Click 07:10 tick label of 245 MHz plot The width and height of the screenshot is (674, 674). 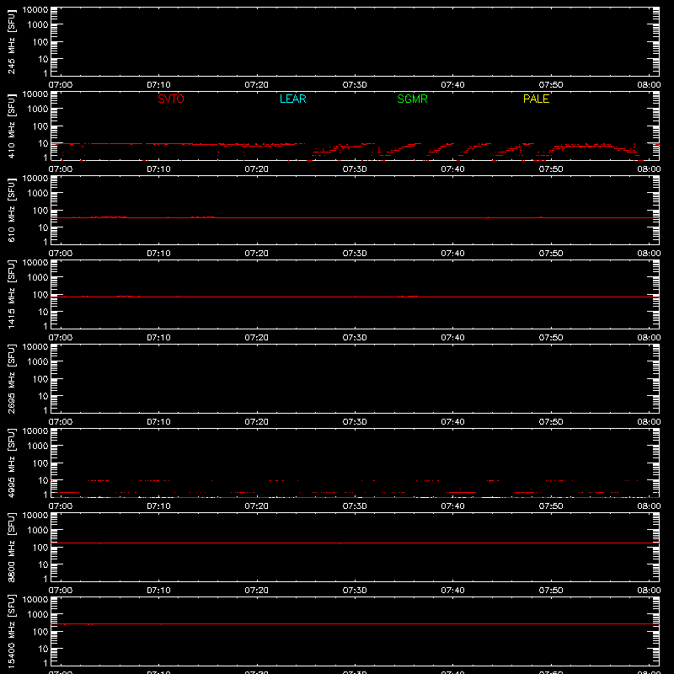point(158,85)
